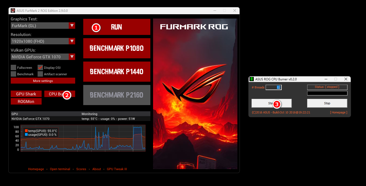This screenshot has width=366, height=186.
Task: Click the ASUS ROG CPU Burner title icon
Action: (252, 79)
